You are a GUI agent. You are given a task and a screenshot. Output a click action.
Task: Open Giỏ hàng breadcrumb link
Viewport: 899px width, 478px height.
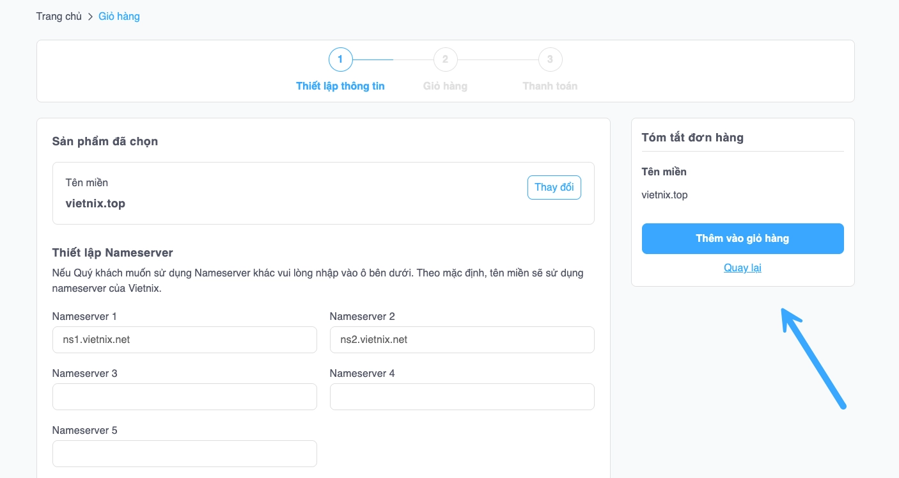(x=119, y=17)
